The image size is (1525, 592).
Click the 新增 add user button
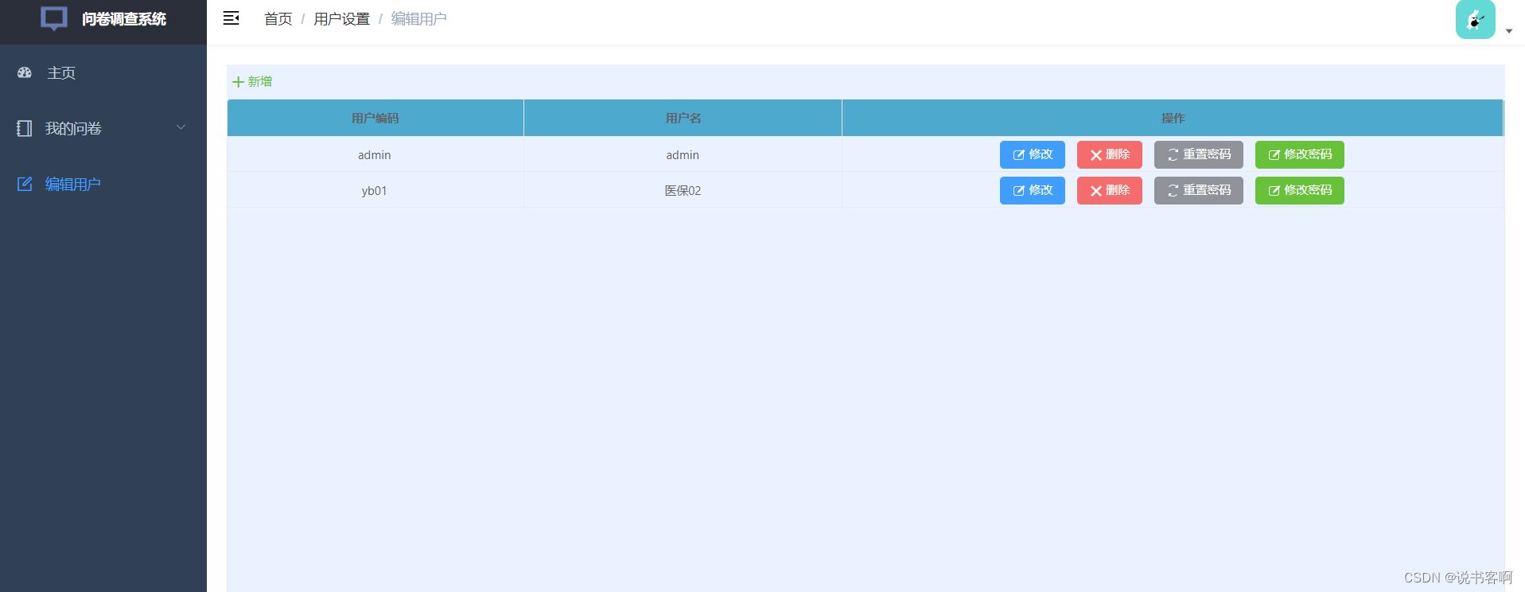pos(252,81)
